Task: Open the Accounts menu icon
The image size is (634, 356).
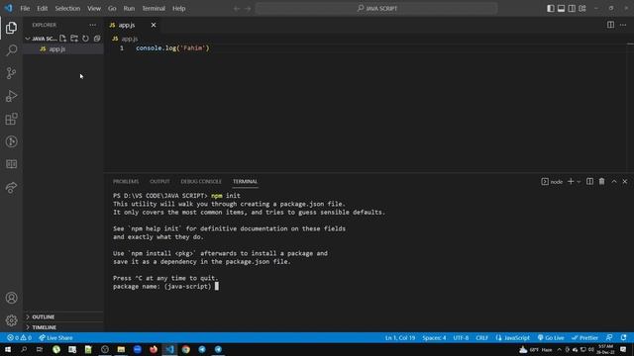Action: [11, 298]
